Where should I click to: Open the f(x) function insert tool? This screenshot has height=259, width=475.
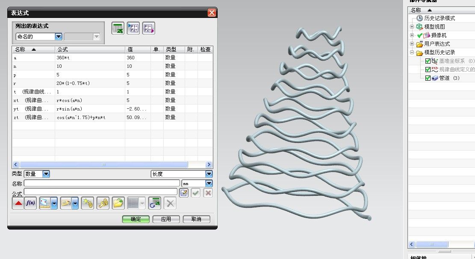30,203
